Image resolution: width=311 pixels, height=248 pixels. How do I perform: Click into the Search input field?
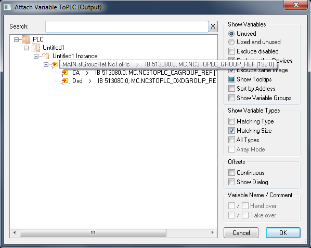pos(127,26)
